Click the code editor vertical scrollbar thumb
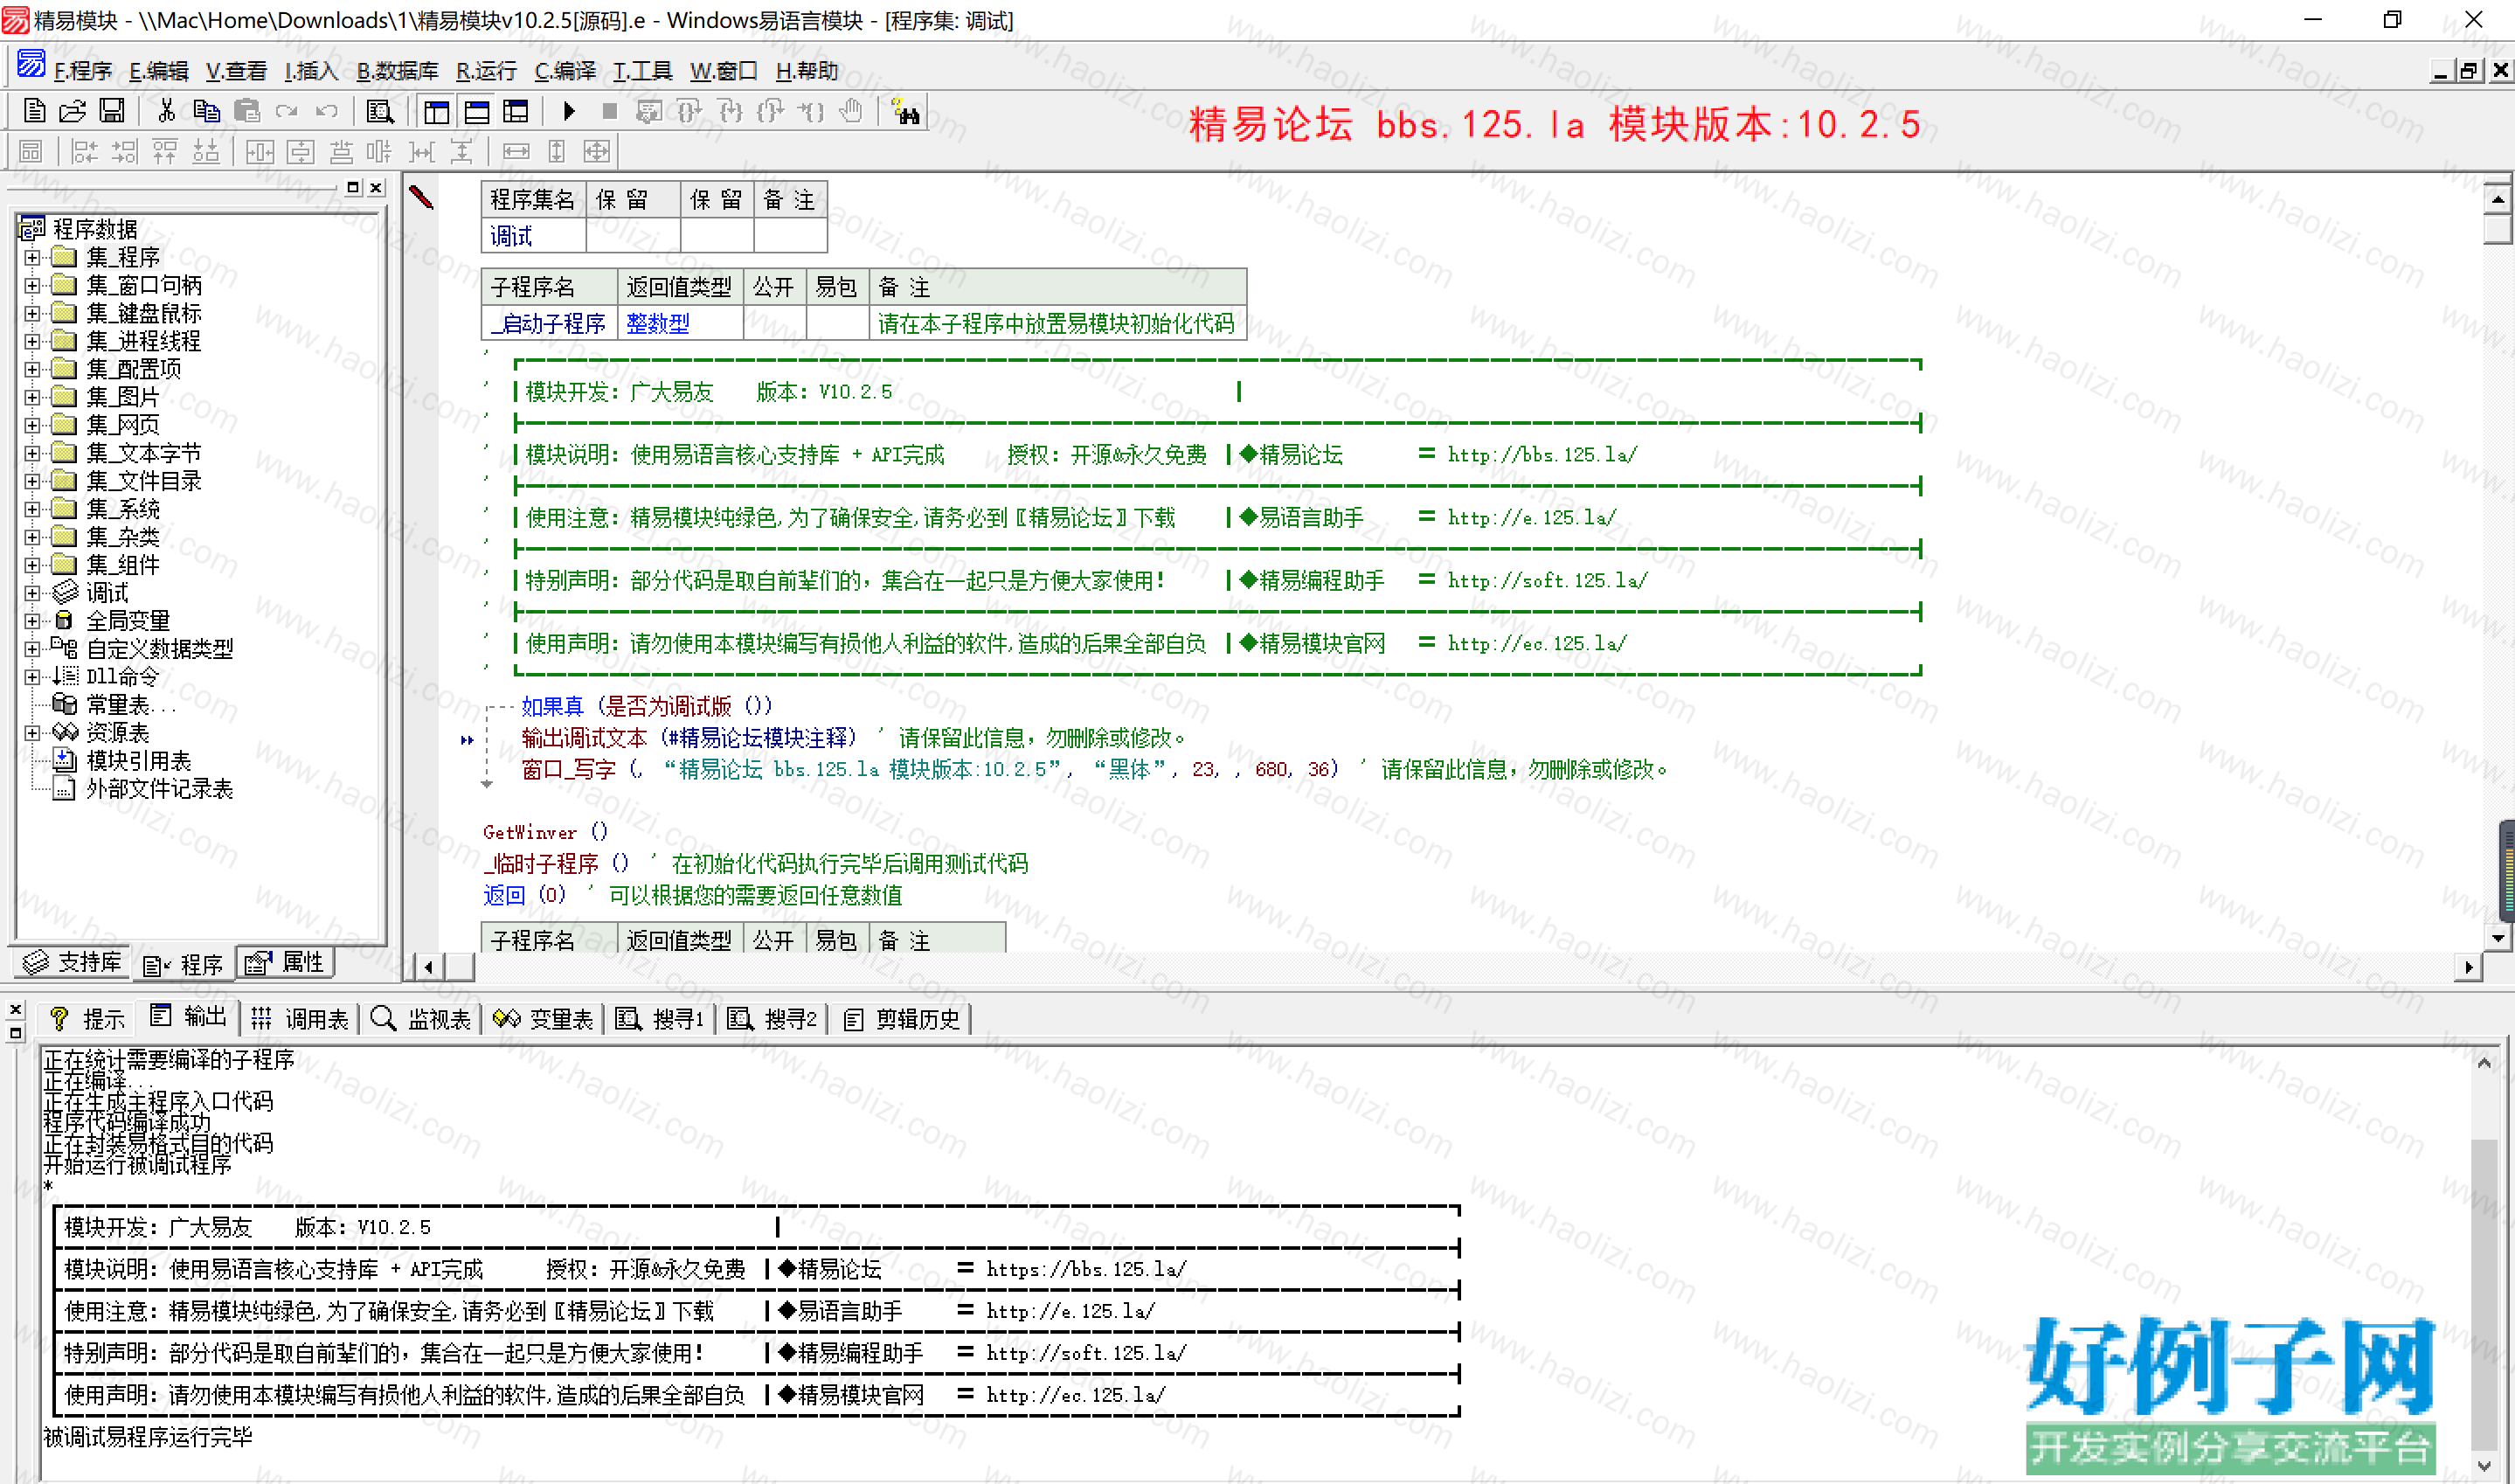This screenshot has width=2515, height=1484. click(2498, 229)
